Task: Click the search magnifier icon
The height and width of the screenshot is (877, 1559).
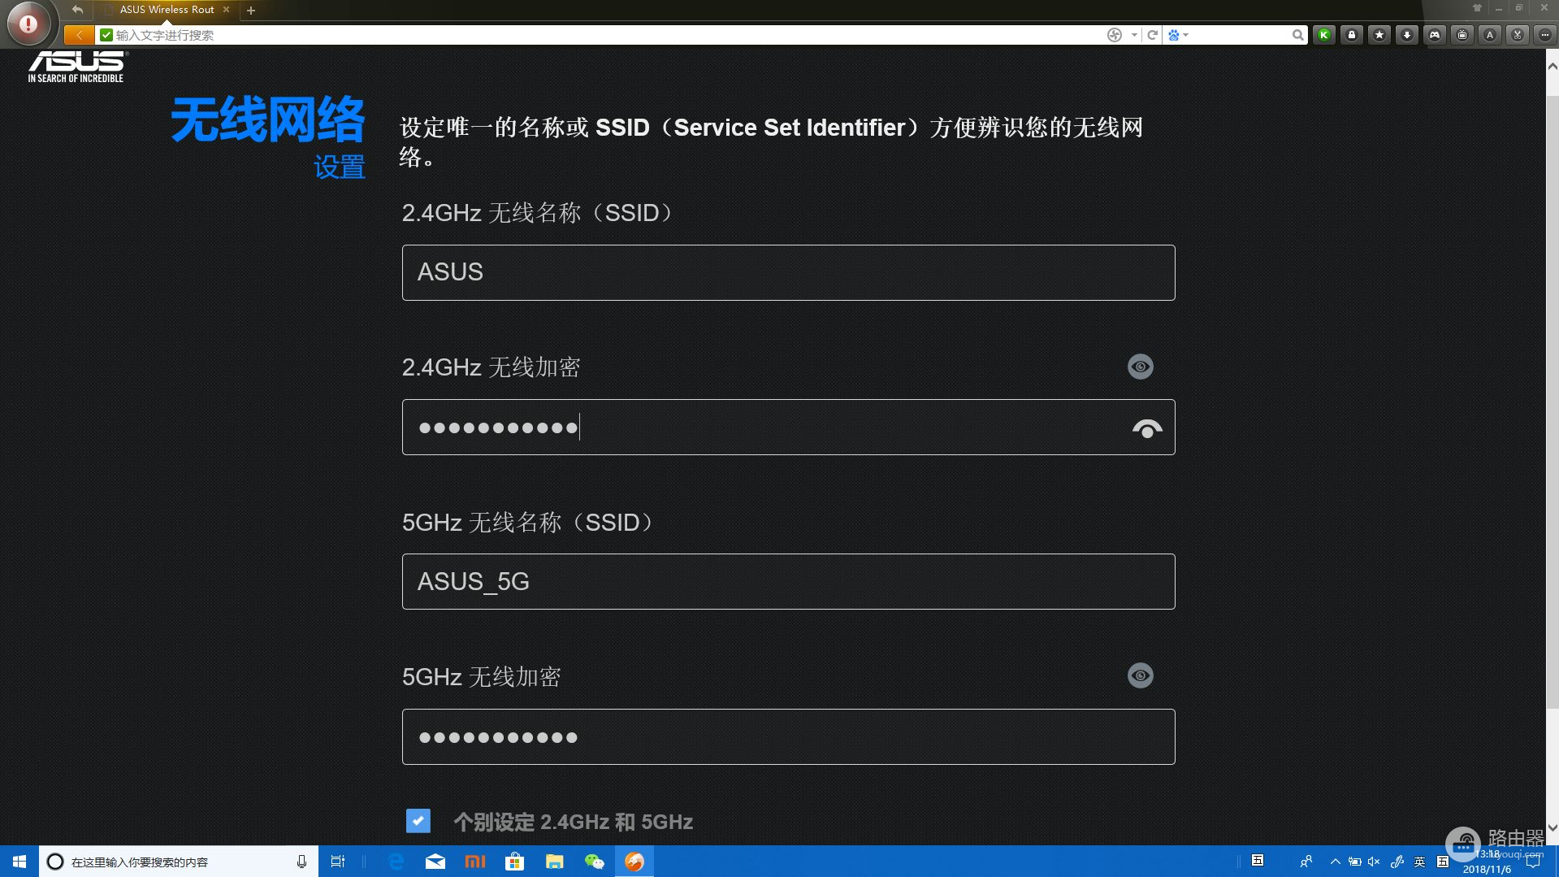Action: (1297, 35)
